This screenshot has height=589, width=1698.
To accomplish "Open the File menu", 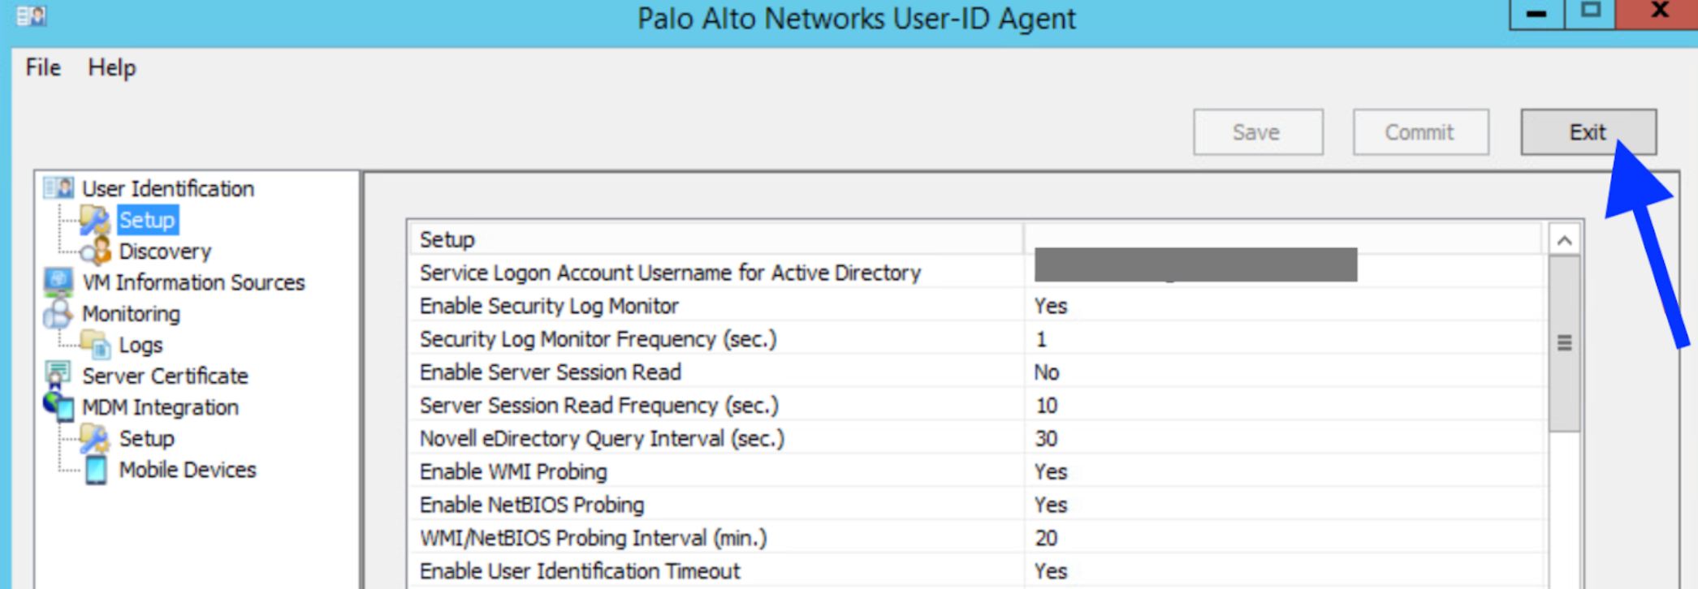I will pos(43,67).
